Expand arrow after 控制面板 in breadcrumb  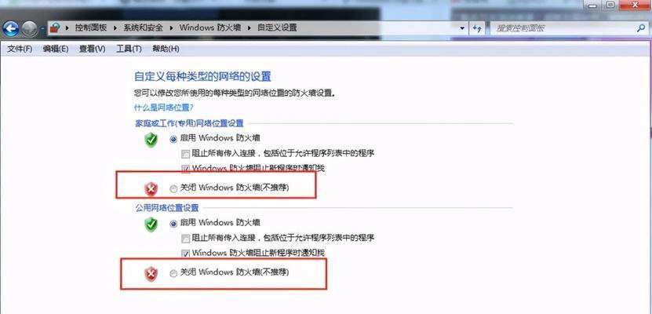(114, 28)
